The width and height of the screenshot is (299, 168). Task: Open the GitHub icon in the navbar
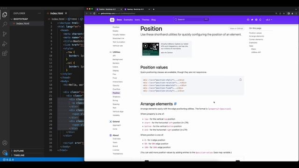[248, 20]
